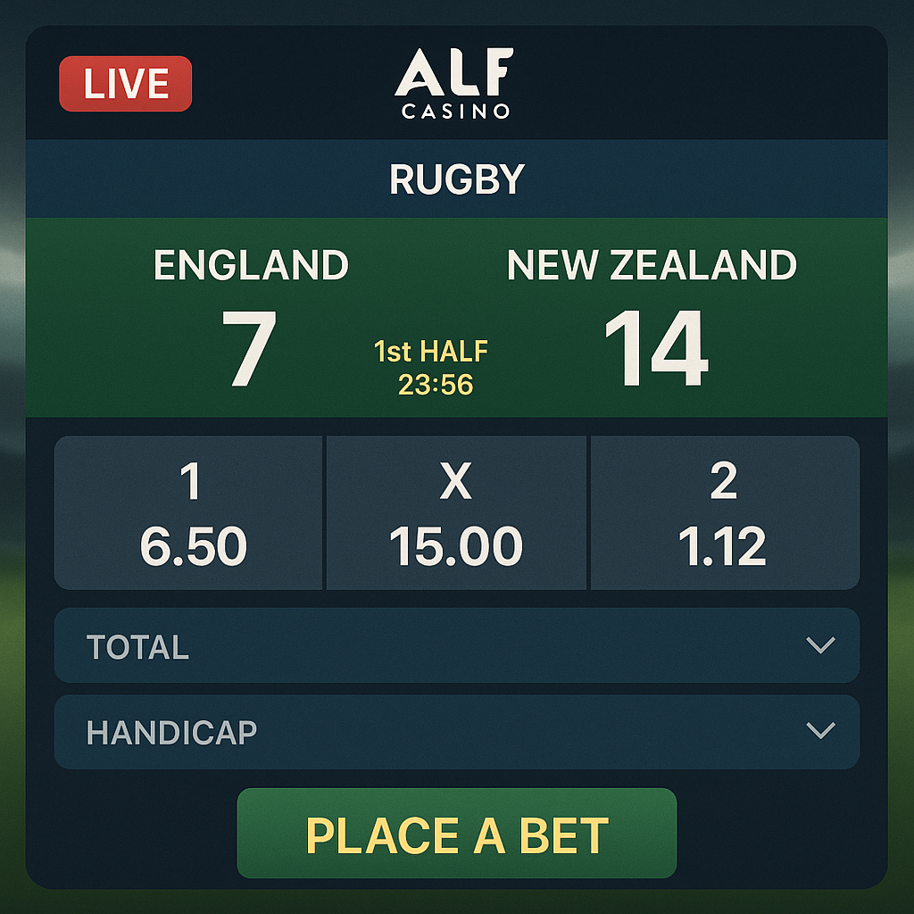Expand the HANDICAP betting section
This screenshot has width=914, height=914.
pyautogui.click(x=457, y=732)
